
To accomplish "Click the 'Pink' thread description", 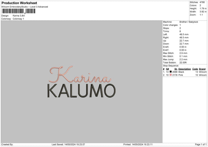I will [181, 75].
